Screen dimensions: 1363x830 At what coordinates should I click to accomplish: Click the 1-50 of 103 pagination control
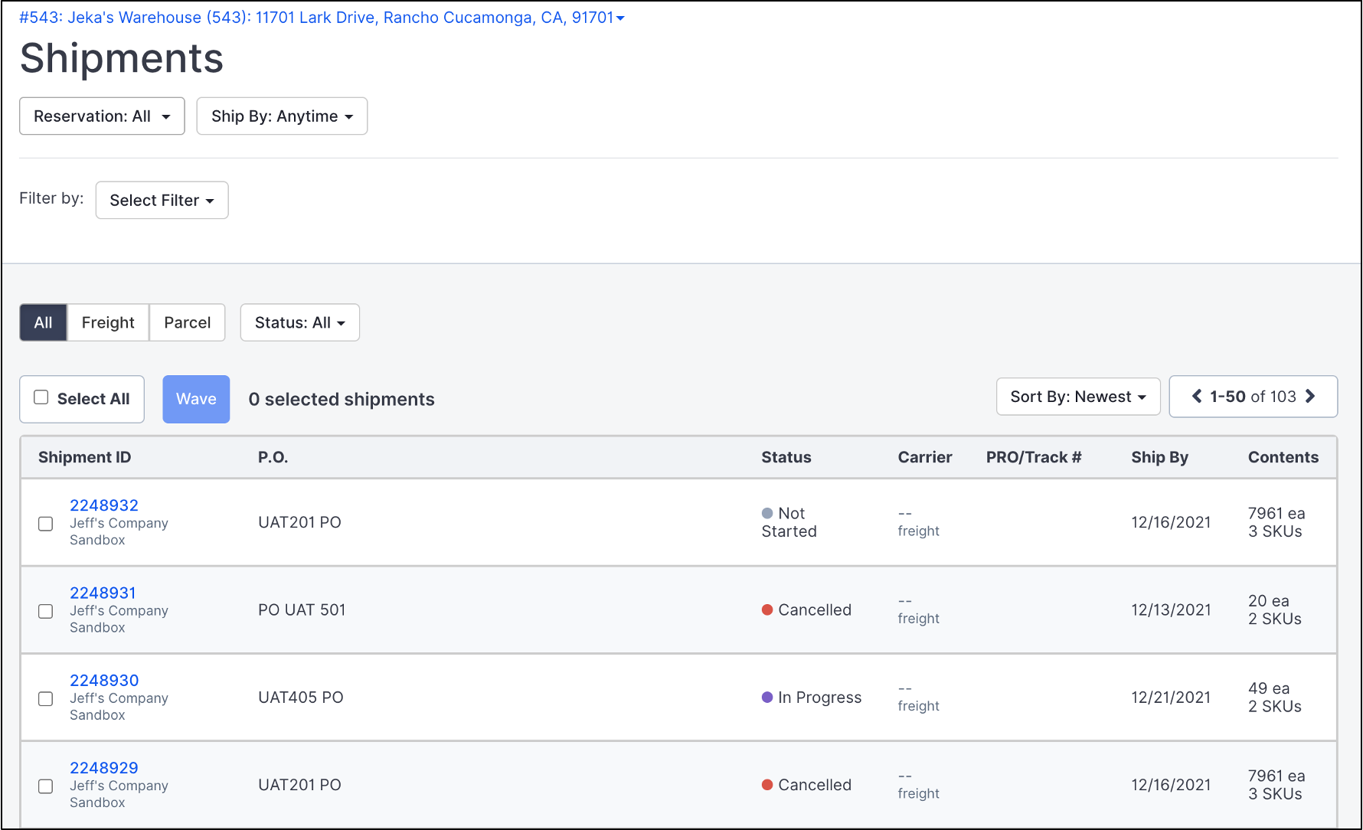coord(1254,397)
